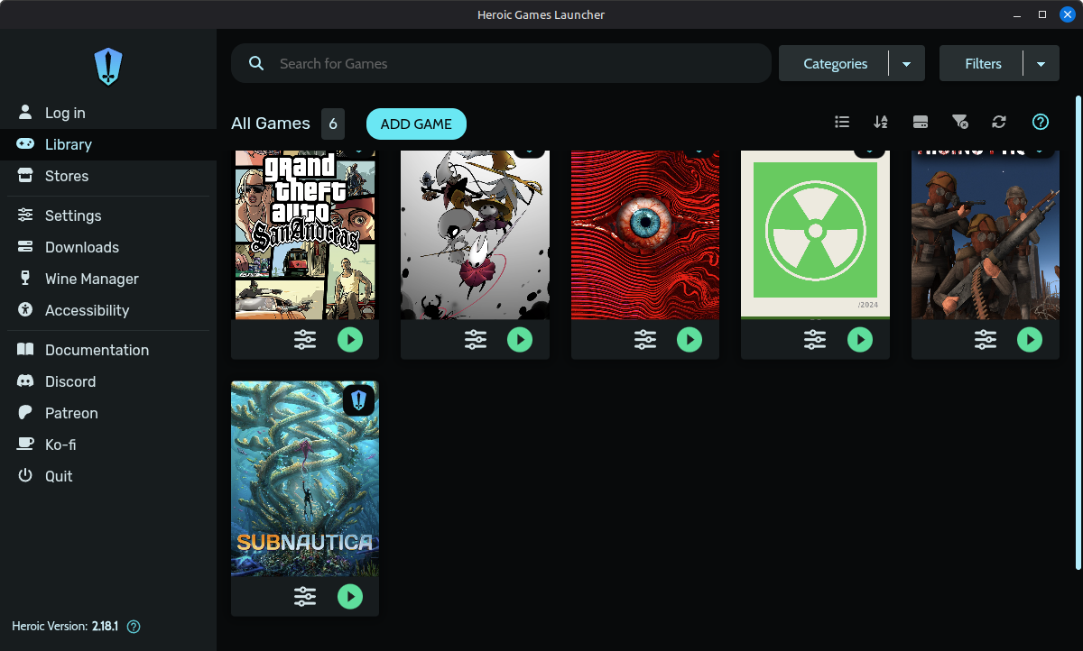The image size is (1083, 651).
Task: Open settings for green radiation game
Action: [815, 339]
